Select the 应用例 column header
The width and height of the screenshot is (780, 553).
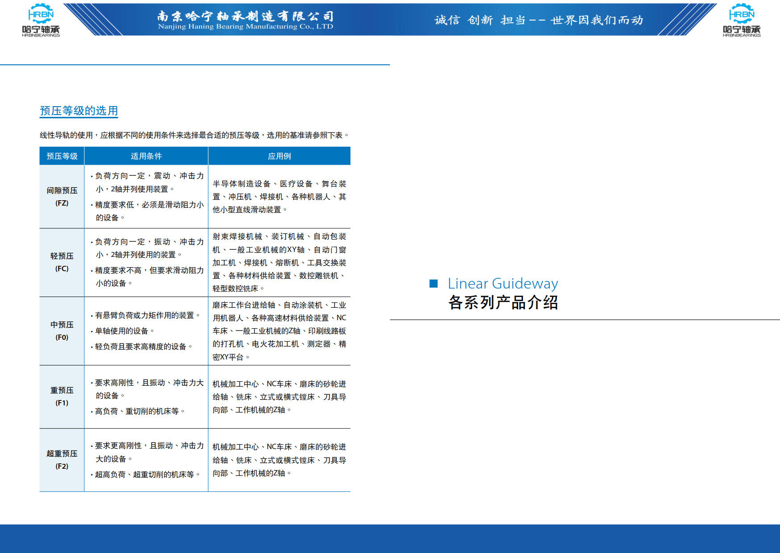pos(279,156)
